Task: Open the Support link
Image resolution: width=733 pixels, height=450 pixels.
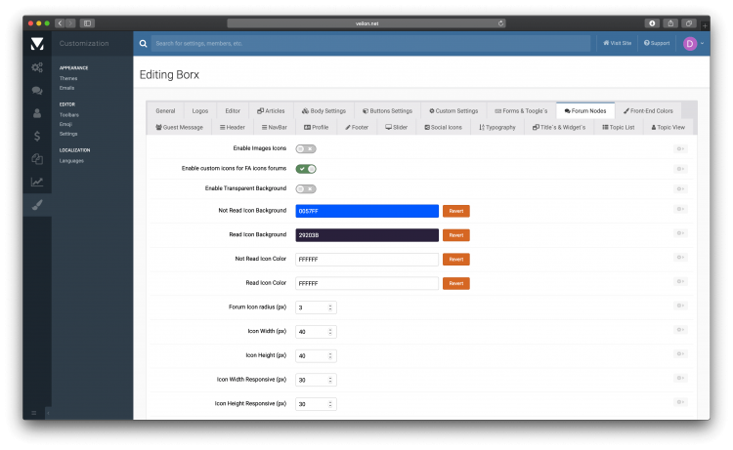Action: (657, 43)
